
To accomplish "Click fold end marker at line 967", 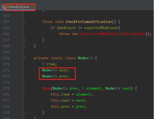I will pos(23,40).
